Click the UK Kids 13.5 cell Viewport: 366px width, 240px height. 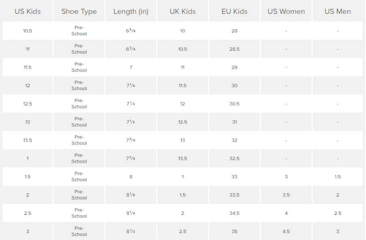(x=183, y=159)
